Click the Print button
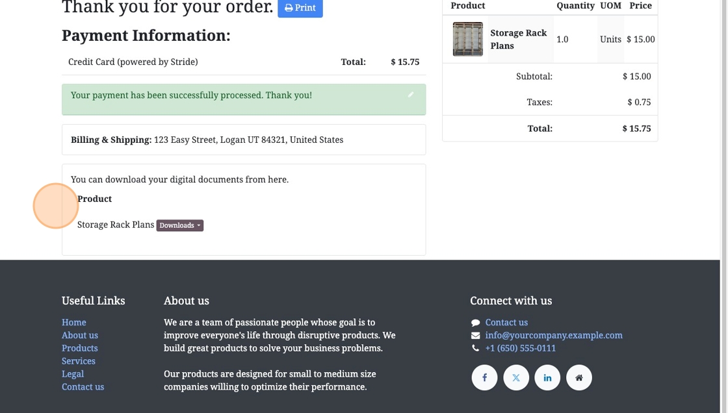728x413 pixels. 300,8
